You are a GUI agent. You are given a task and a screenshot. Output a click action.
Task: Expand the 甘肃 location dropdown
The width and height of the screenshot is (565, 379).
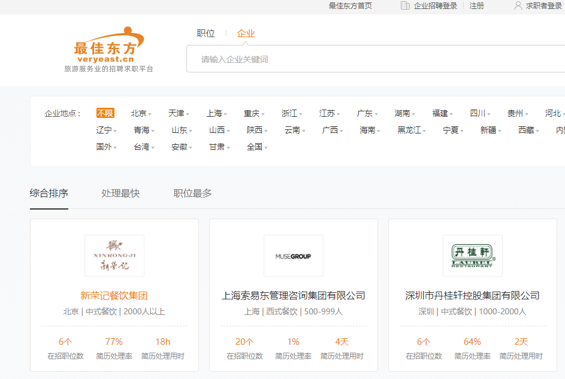[219, 147]
